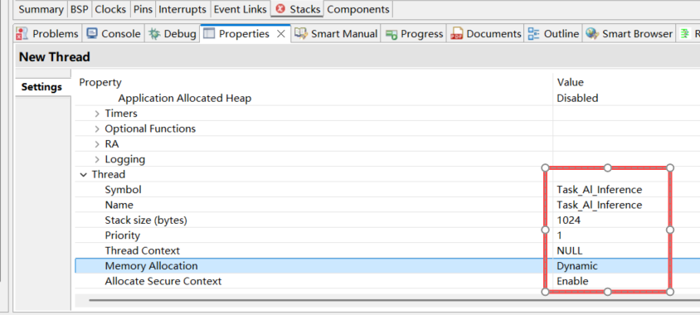Select the Pins tab
Screen dimensions: 700x315
tap(143, 9)
